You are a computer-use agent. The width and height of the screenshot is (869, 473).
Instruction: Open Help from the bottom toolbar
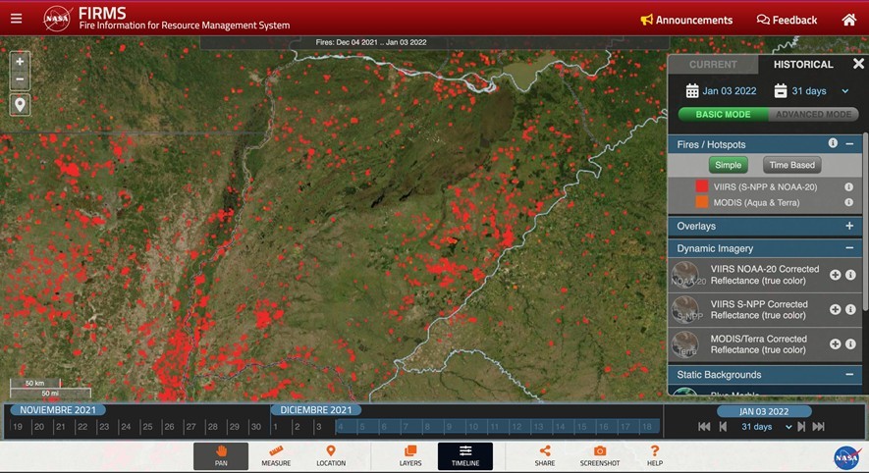[655, 456]
